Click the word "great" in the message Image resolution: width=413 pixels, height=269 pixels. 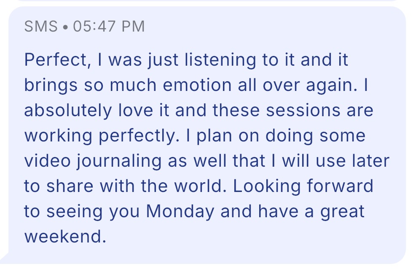click(x=342, y=212)
